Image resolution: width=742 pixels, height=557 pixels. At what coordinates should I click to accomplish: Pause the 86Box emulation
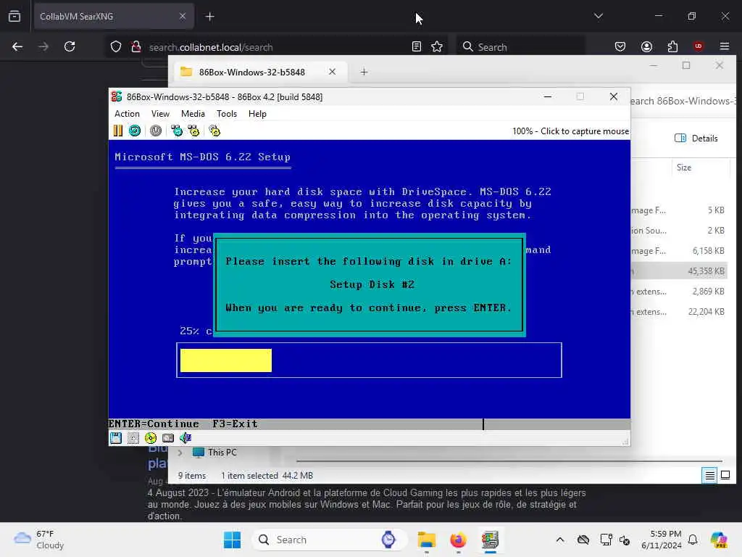pyautogui.click(x=118, y=131)
